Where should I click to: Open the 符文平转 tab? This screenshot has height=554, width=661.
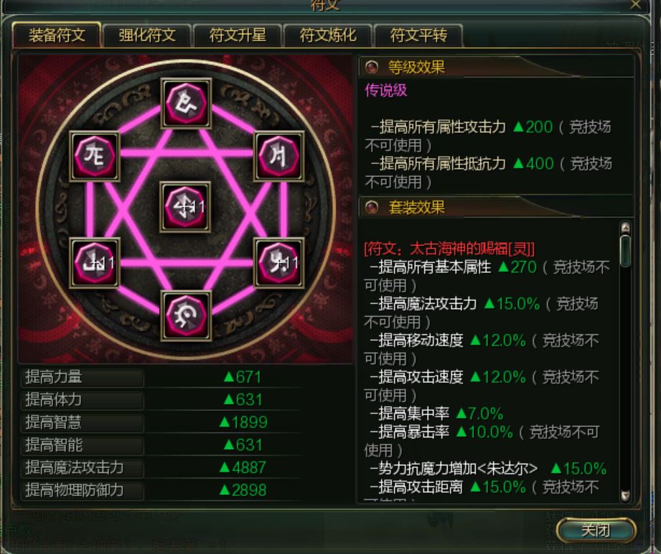[x=418, y=35]
